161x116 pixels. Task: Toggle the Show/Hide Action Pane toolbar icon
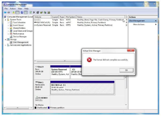pyautogui.click(x=26, y=13)
